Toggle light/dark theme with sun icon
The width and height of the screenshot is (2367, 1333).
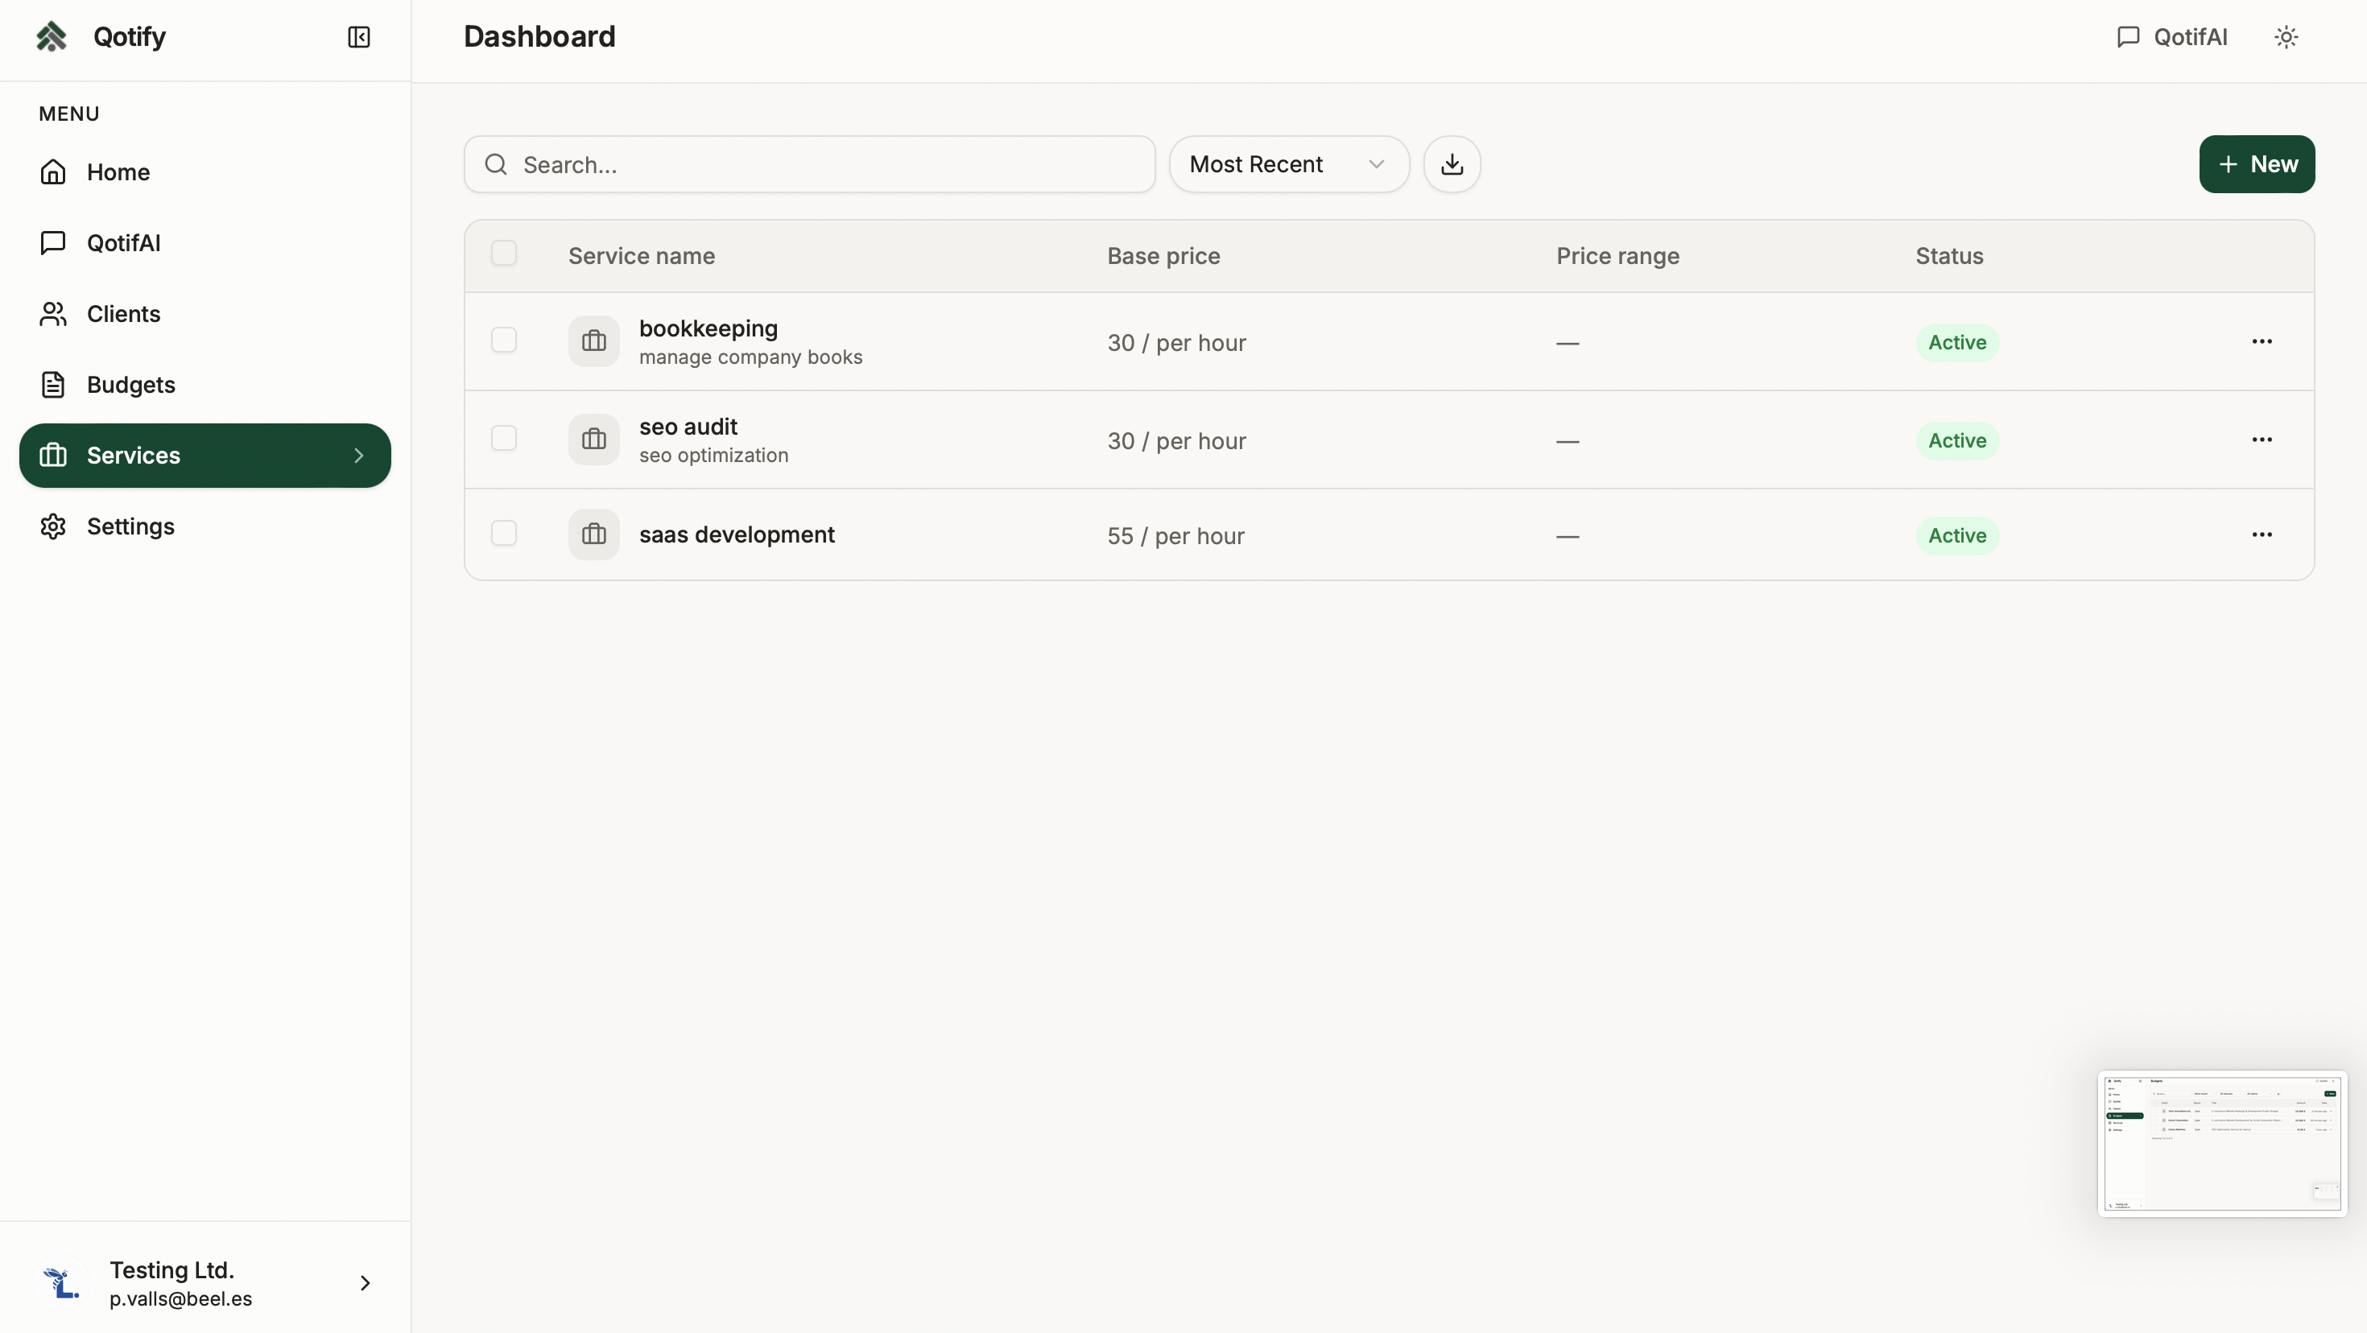pyautogui.click(x=2286, y=37)
